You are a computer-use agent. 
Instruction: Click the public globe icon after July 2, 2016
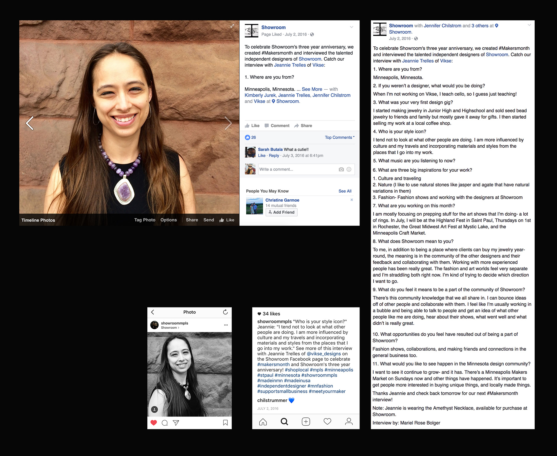(312, 35)
